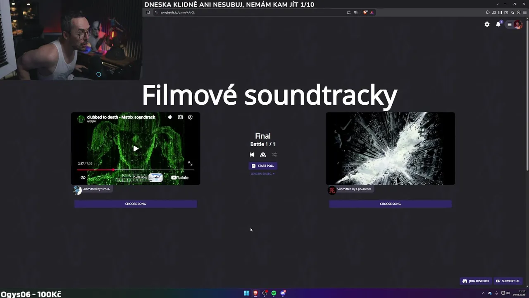This screenshot has height=298, width=529.
Task: Show hidden system tray icons
Action: [483, 293]
